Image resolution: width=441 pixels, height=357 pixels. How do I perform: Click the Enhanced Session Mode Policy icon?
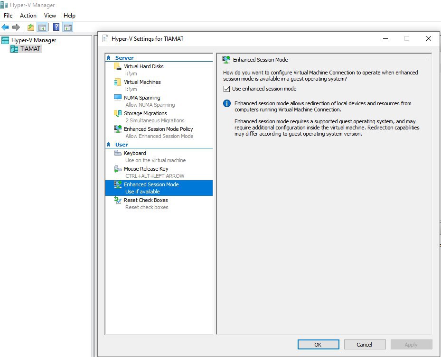coord(117,129)
